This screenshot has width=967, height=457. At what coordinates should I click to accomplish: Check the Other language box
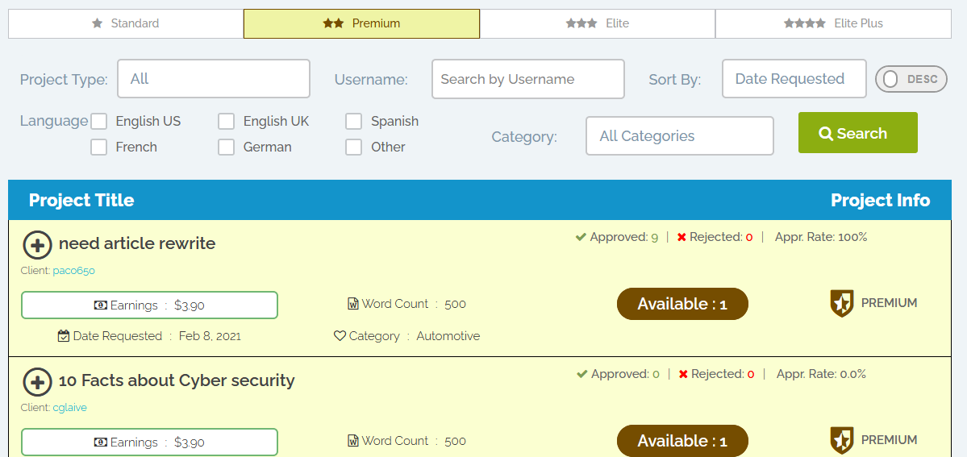click(353, 147)
